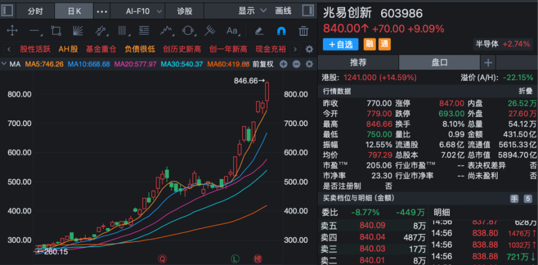Select the circle/ellipse drawing tool
The height and width of the screenshot is (265, 538).
(188, 31)
